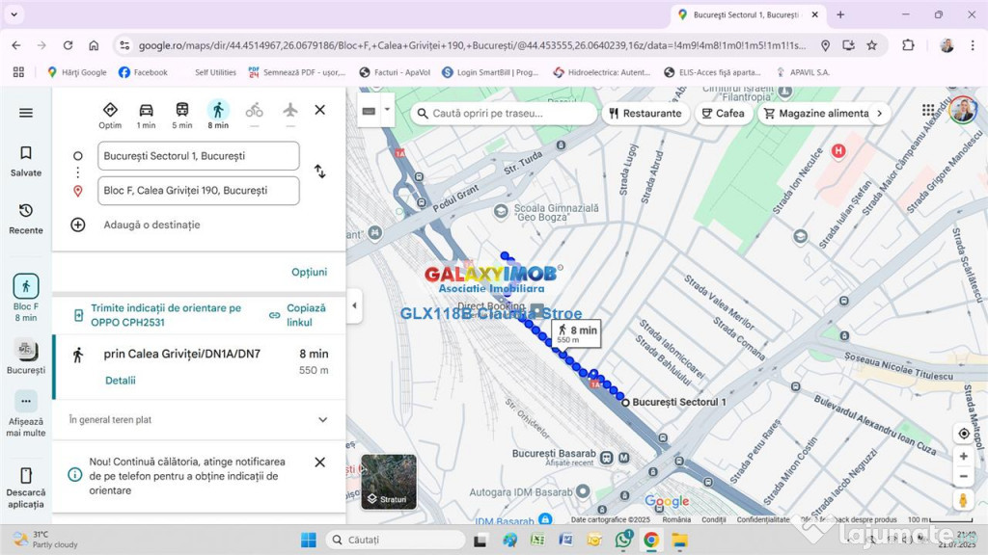This screenshot has height=555, width=988.
Task: Open the Chrome extensions menu
Action: (908, 45)
